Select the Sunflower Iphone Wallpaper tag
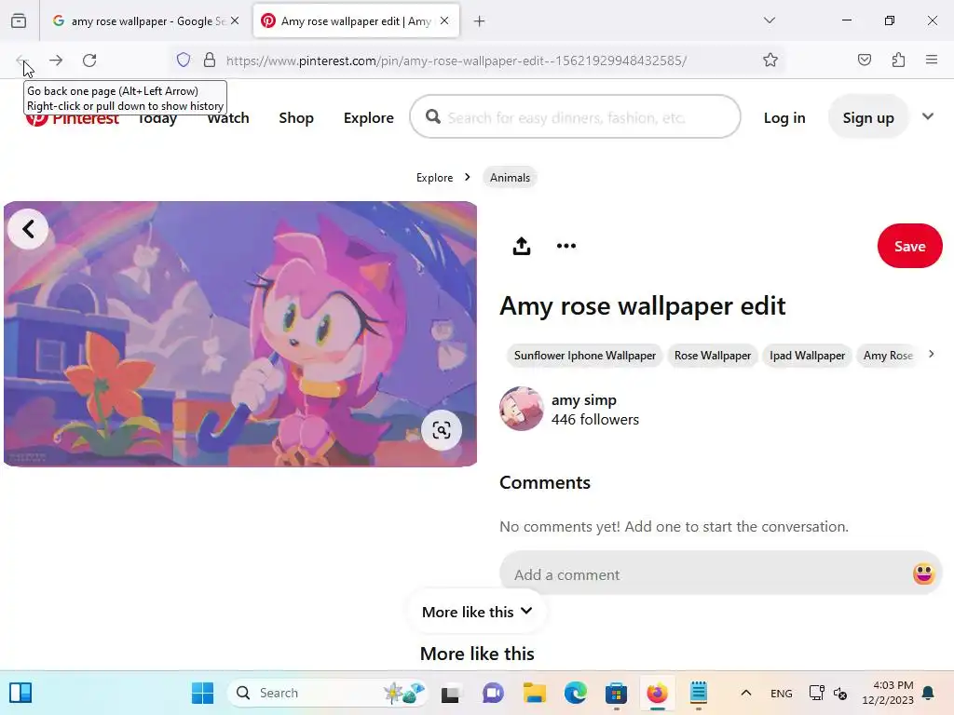954x715 pixels. click(x=585, y=355)
